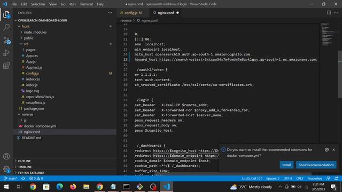Image resolution: width=342 pixels, height=192 pixels.
Task: Dismiss the extension recommendation notification
Action: (x=333, y=150)
